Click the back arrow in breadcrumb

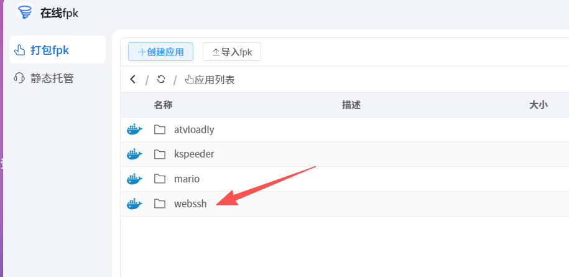132,80
